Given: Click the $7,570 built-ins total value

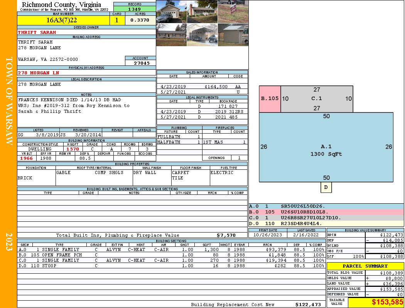Looking at the screenshot, I should pos(226,235).
